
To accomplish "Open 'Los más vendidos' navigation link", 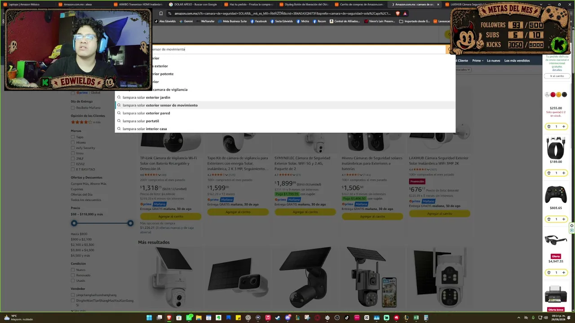I will coord(517,61).
